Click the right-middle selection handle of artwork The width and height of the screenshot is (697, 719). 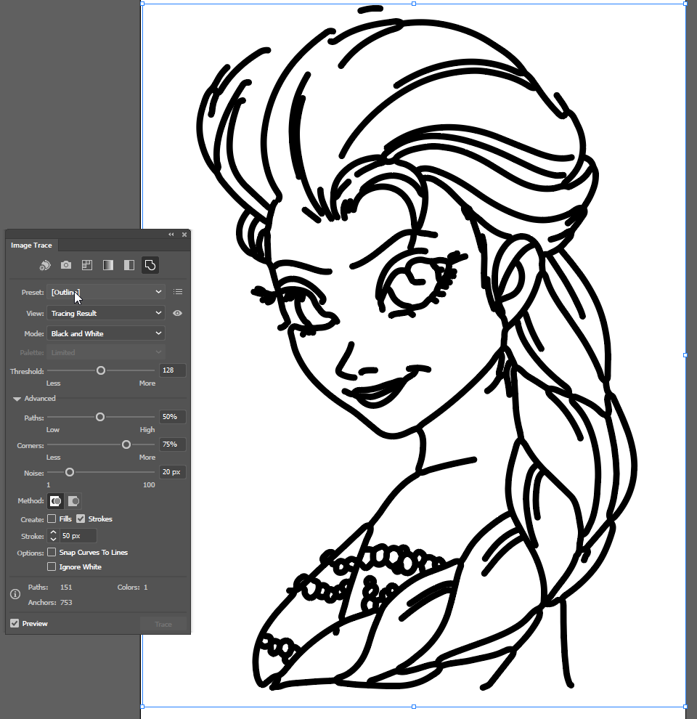tap(685, 355)
